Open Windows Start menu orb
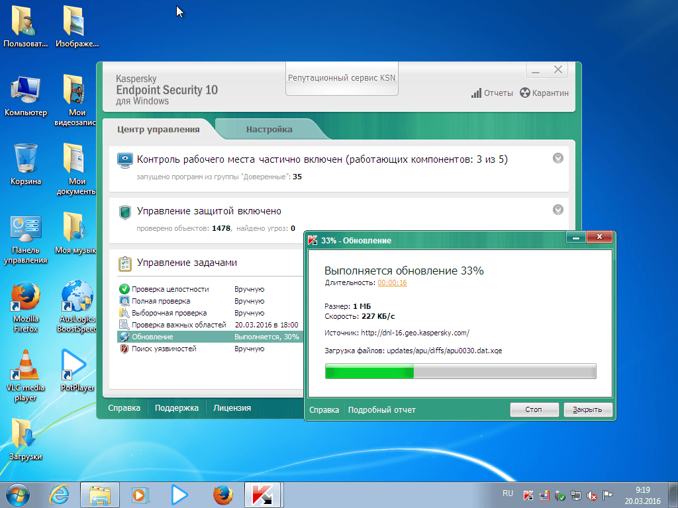The image size is (678, 508). [18, 495]
